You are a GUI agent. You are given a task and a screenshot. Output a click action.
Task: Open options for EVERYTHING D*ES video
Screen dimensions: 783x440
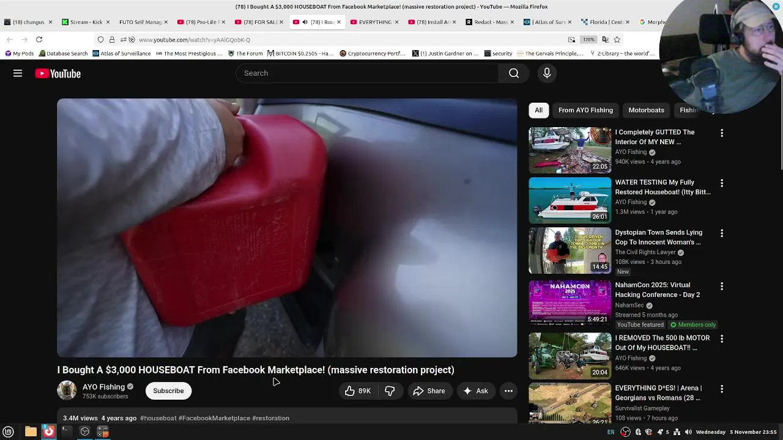point(722,389)
